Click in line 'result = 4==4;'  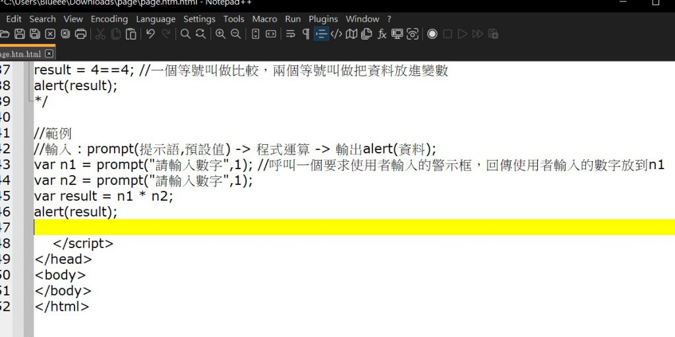241,70
